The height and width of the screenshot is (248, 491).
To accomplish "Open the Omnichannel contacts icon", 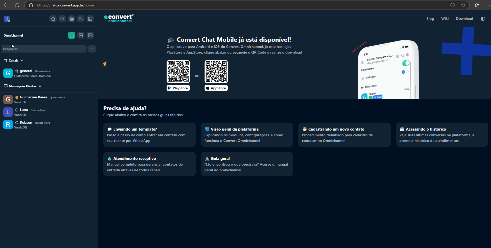I will click(x=81, y=35).
